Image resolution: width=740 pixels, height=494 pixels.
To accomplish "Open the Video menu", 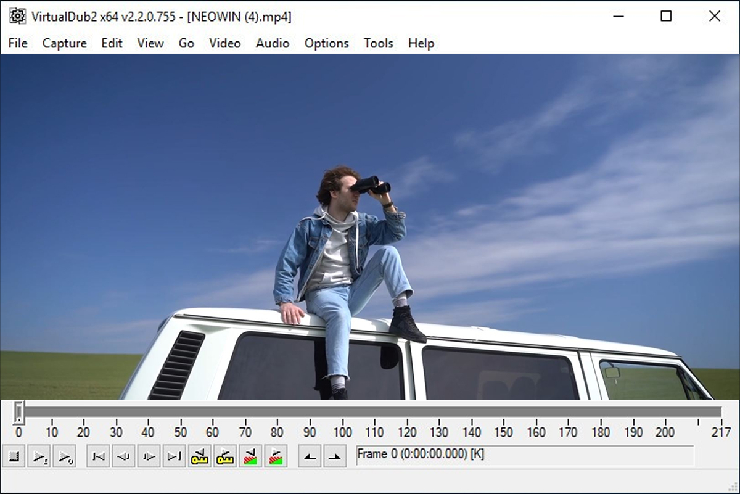I will pyautogui.click(x=224, y=43).
